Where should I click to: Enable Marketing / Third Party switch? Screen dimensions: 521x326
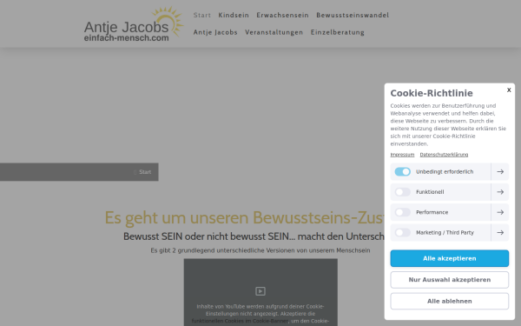click(402, 232)
